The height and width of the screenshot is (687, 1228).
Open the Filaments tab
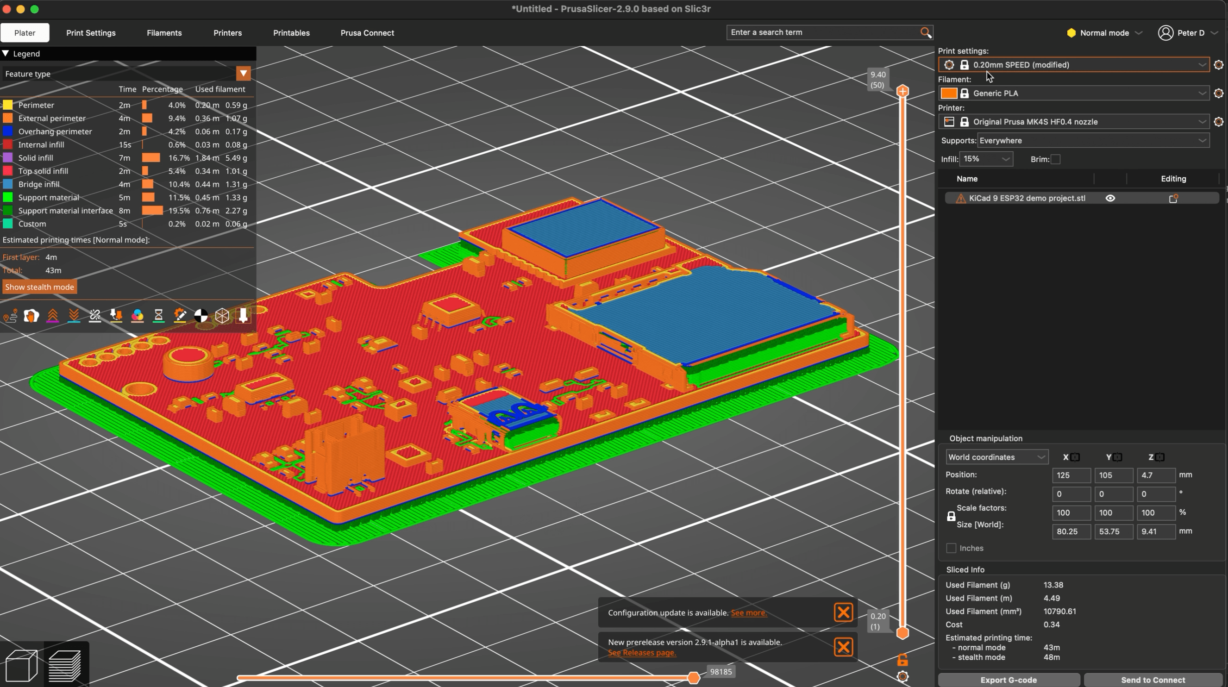click(164, 33)
